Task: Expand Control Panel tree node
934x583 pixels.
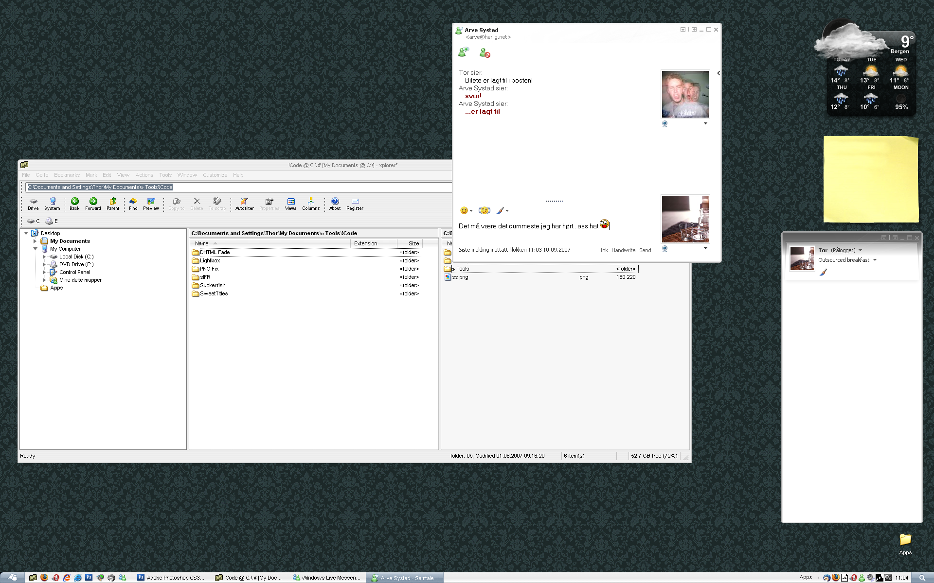Action: [x=44, y=272]
